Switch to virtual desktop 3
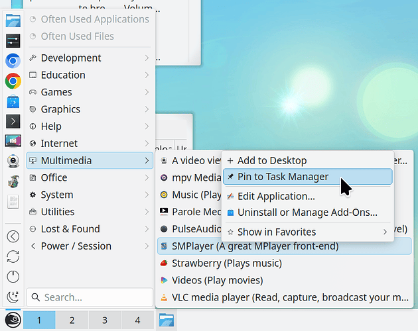Screen dimensions: 418x331 [x=105, y=320]
